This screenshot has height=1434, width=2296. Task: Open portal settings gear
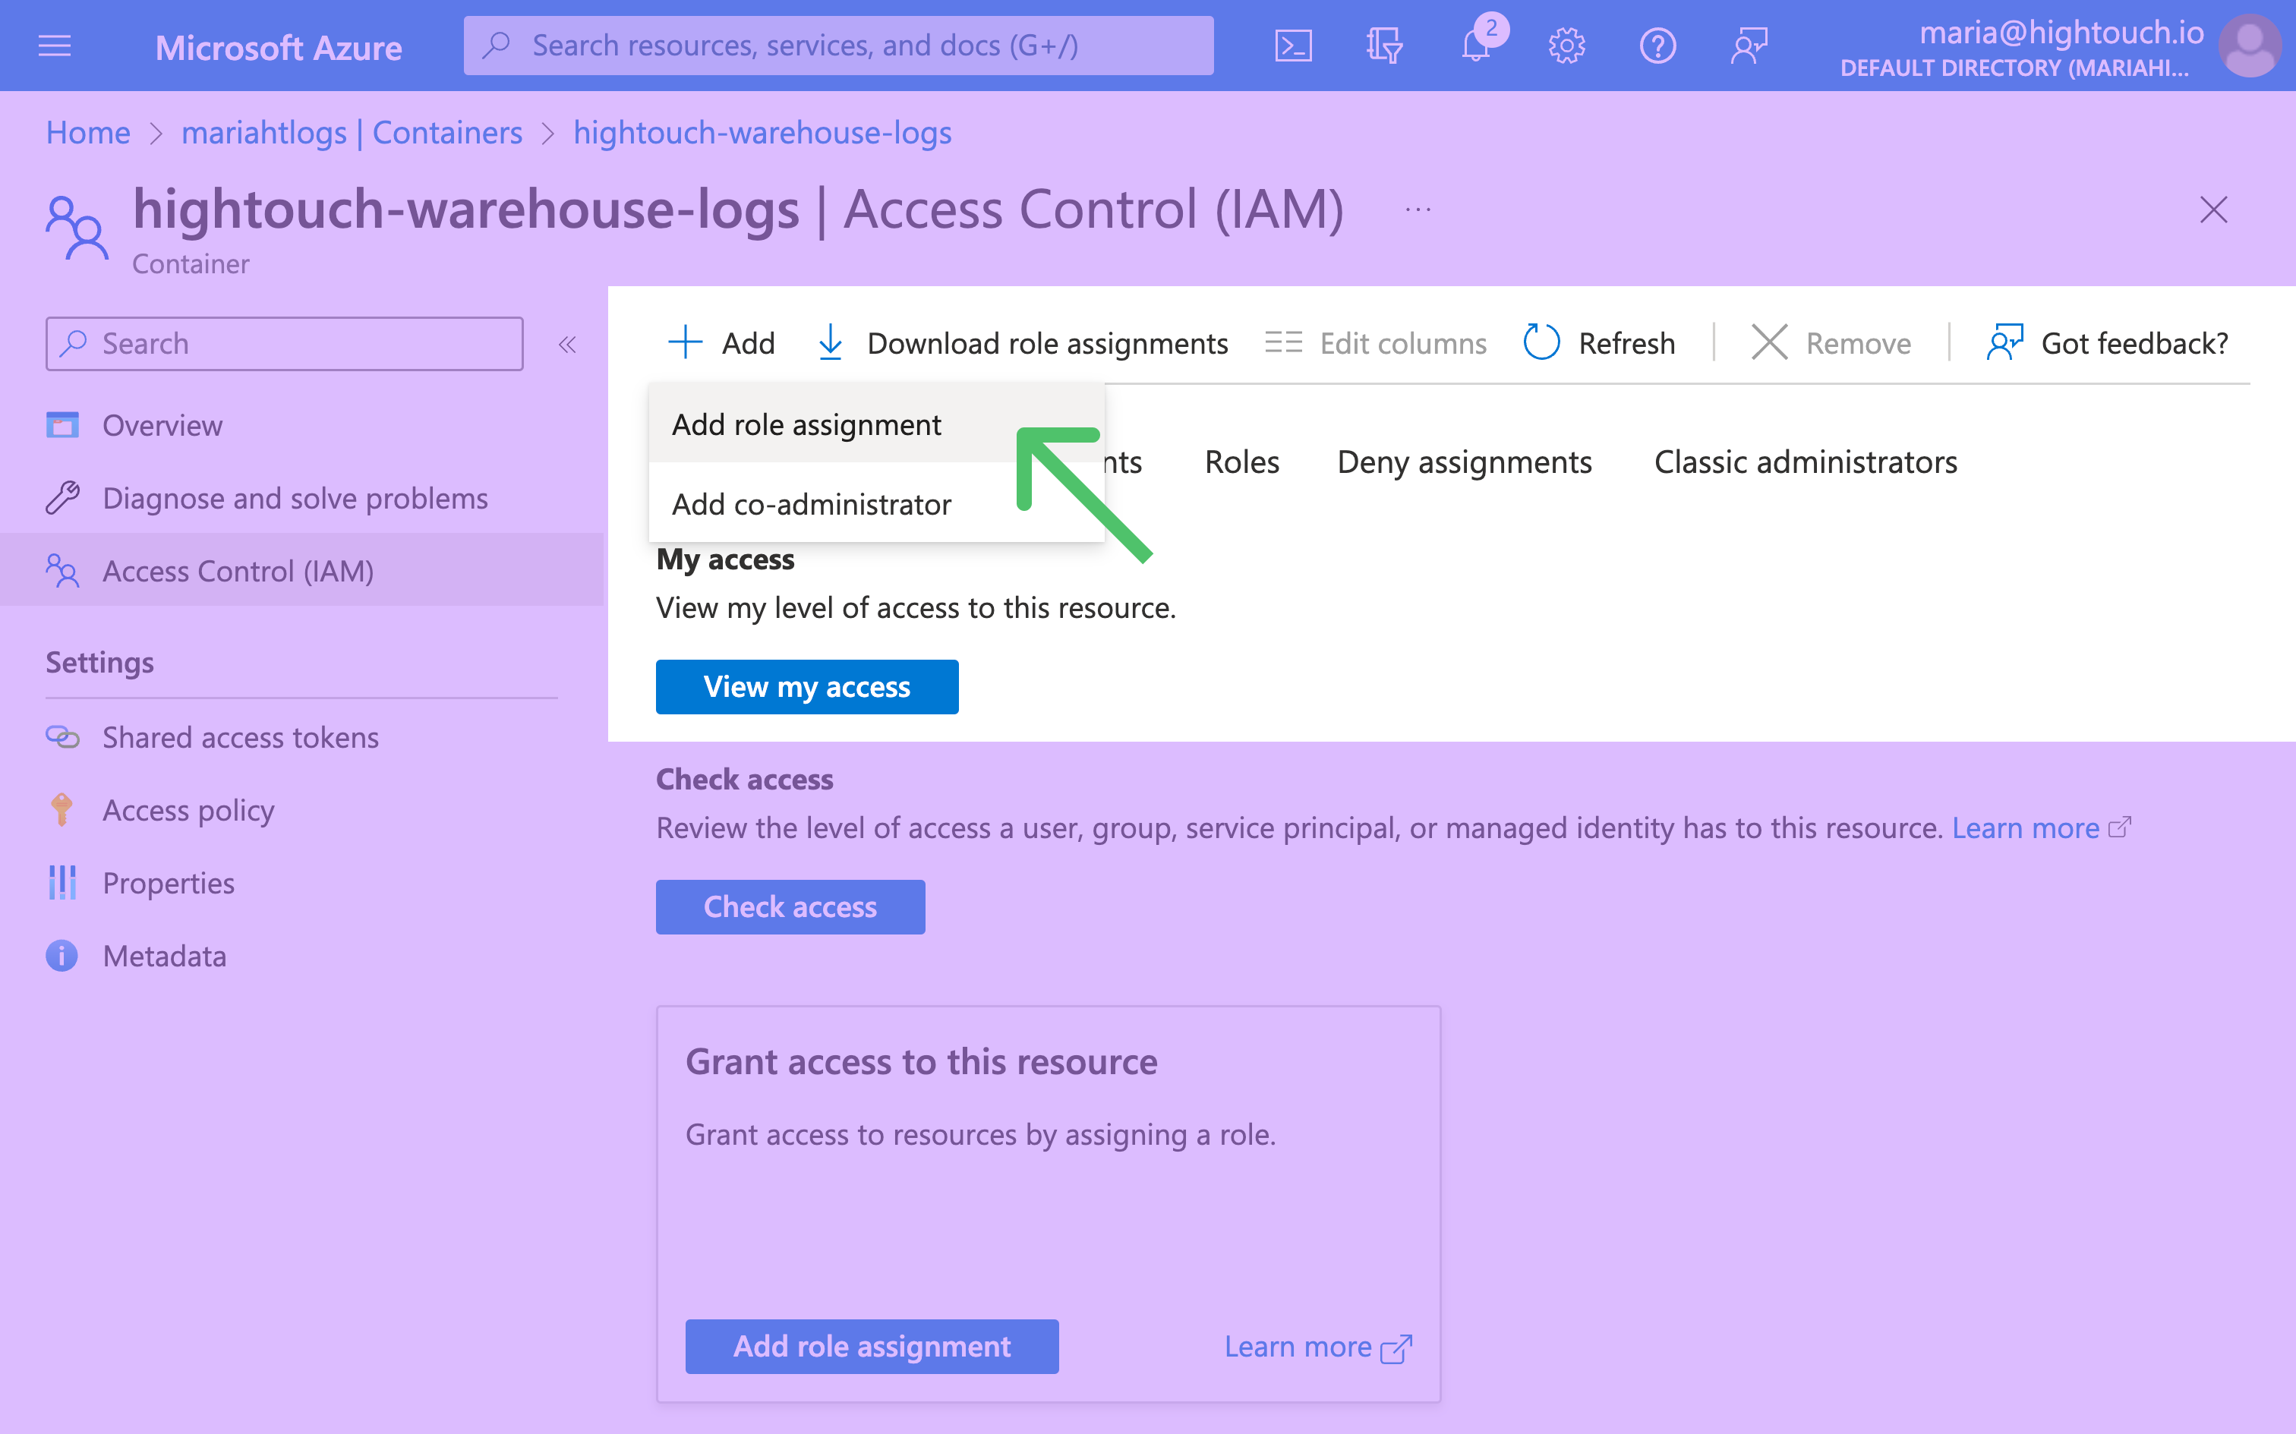point(1566,46)
